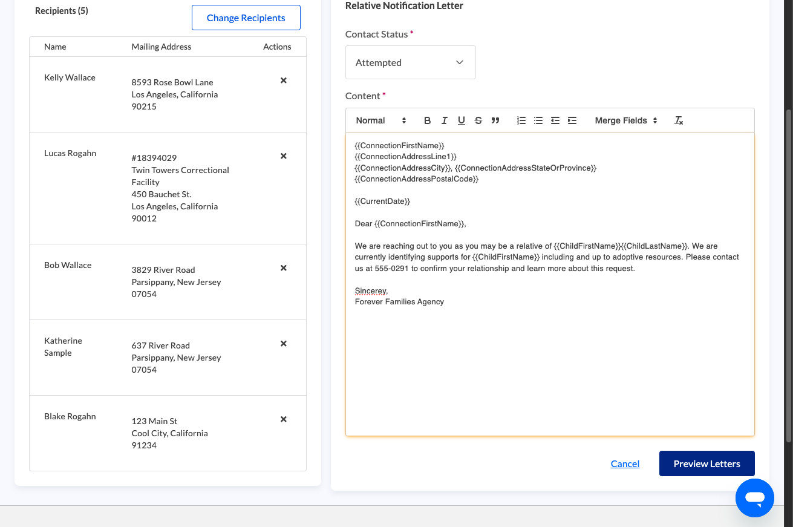Click the Forever Families Agency signature line
The width and height of the screenshot is (793, 527).
[399, 302]
